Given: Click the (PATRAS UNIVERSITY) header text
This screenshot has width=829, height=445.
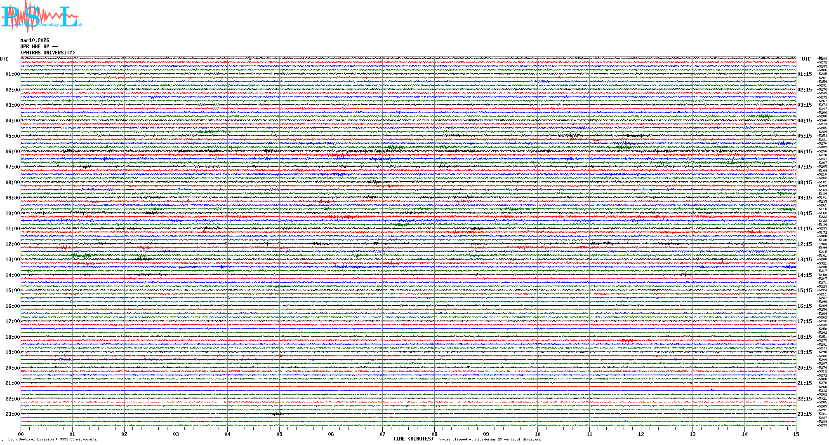Looking at the screenshot, I should tap(48, 53).
